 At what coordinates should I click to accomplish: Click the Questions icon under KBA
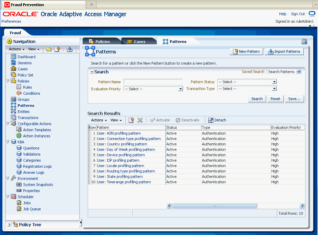pyautogui.click(x=19, y=148)
